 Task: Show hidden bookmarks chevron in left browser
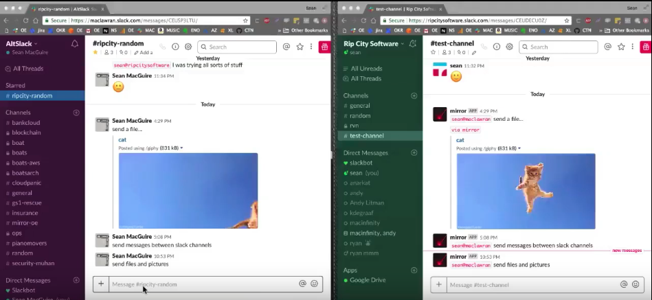point(279,30)
